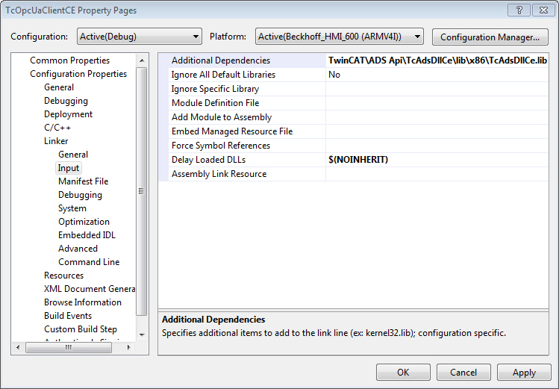Select the C/C++ node

click(57, 128)
